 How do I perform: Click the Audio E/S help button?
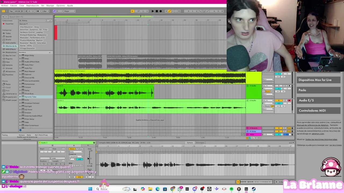coord(318,100)
